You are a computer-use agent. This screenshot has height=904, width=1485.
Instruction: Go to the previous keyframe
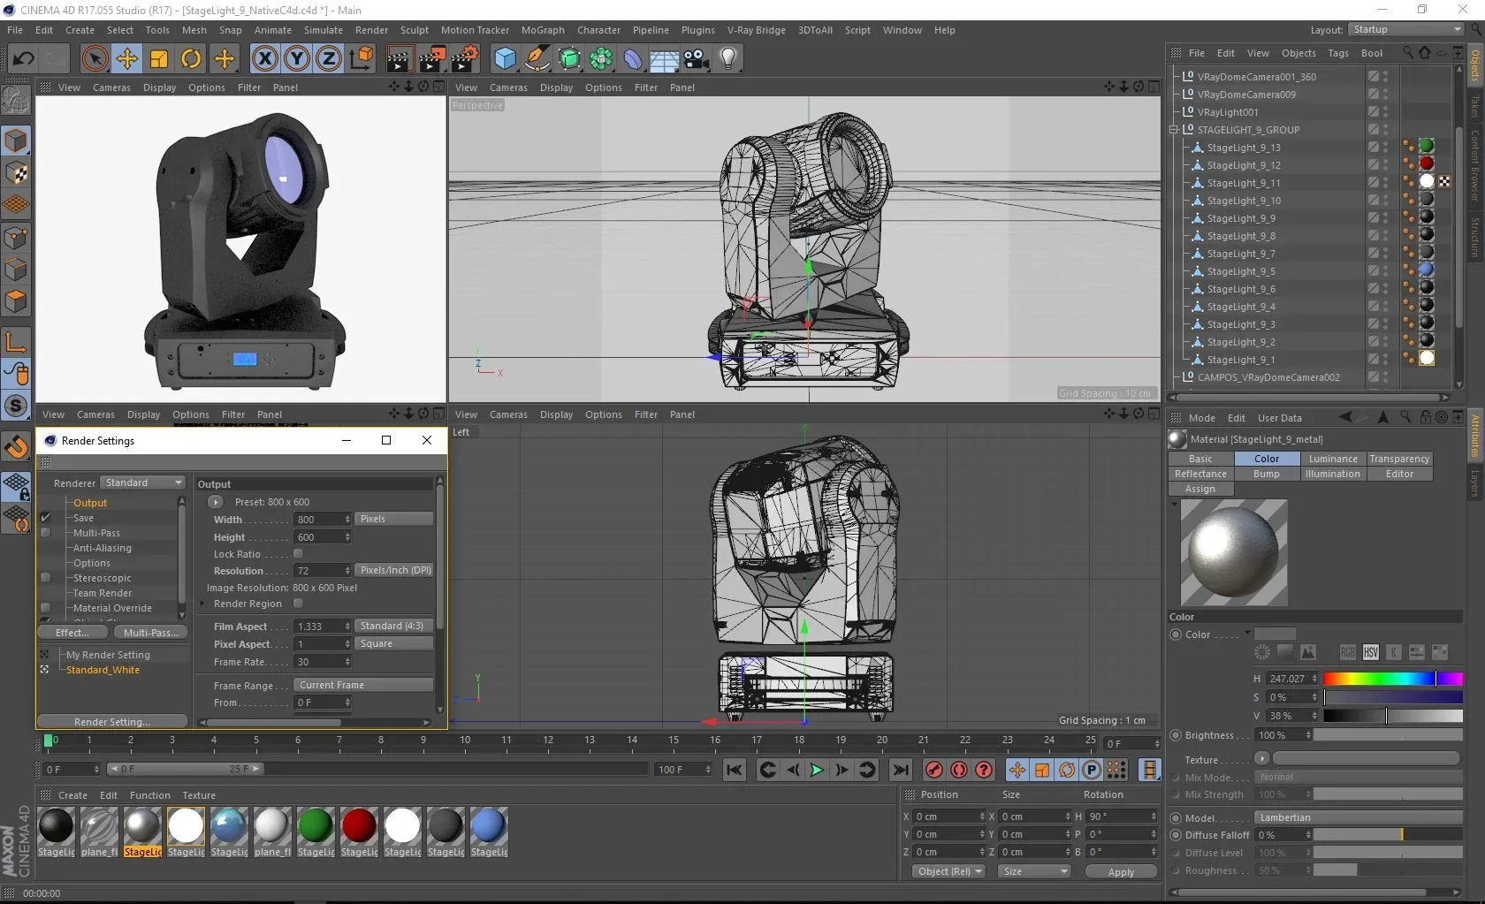(767, 770)
